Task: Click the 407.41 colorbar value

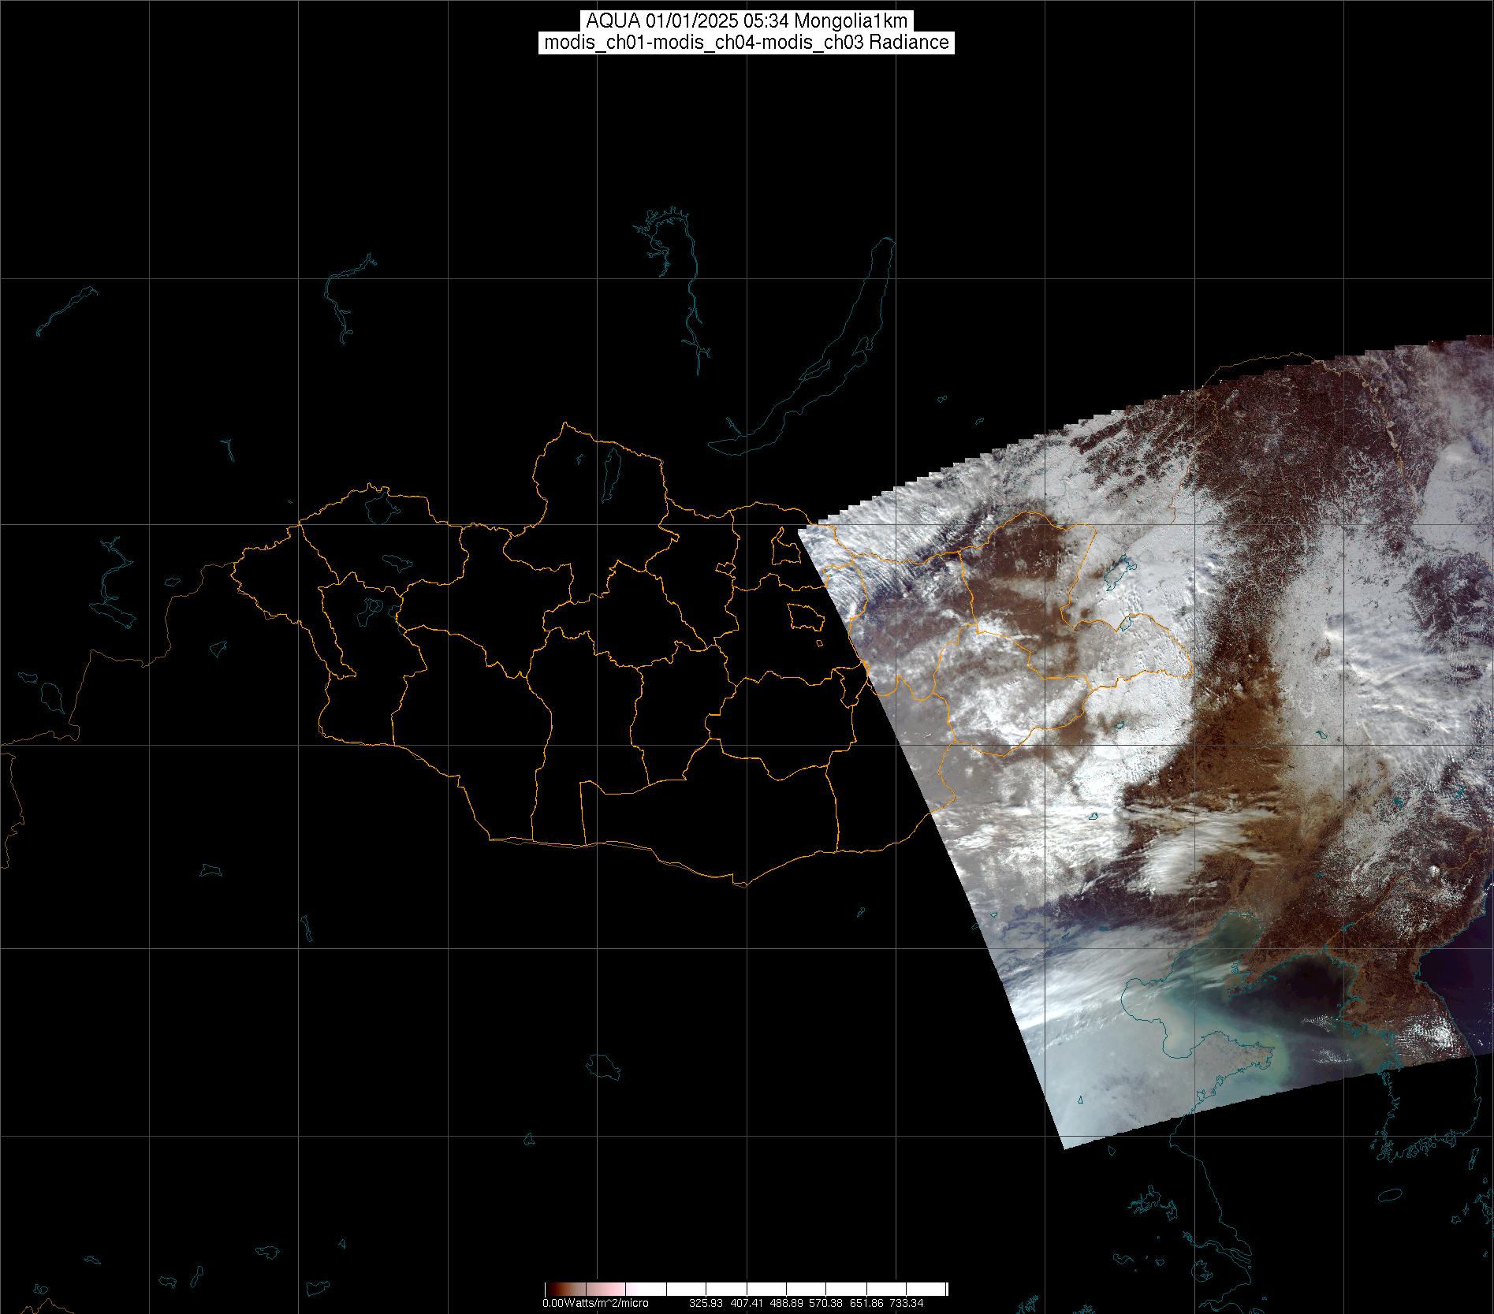Action: click(x=748, y=1303)
